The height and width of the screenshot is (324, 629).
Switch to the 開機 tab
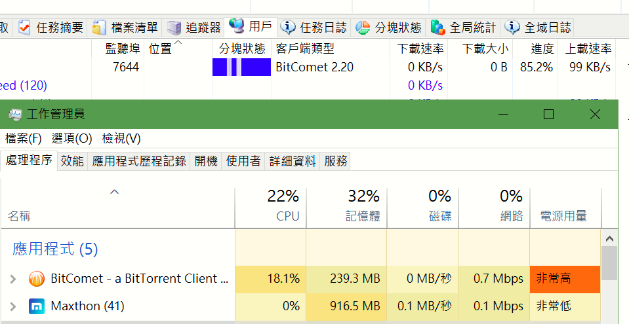(206, 161)
